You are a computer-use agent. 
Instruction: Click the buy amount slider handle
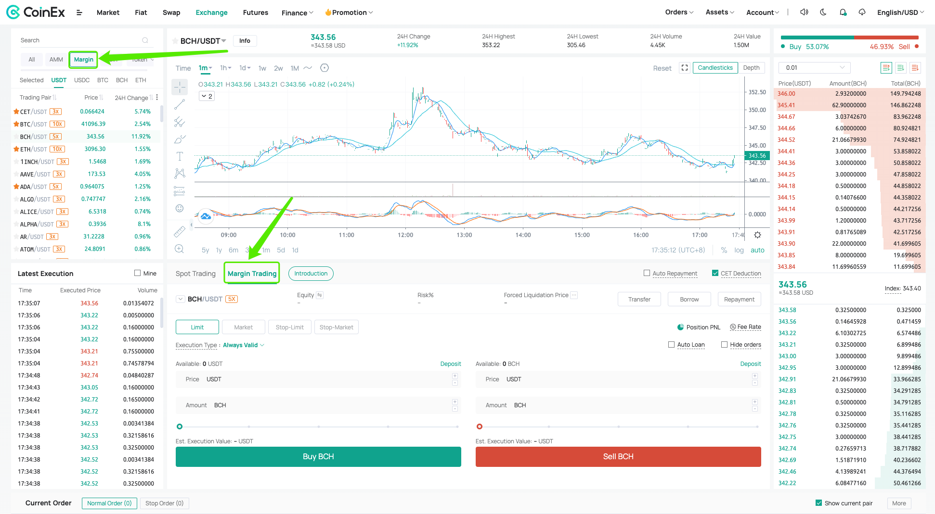pos(180,426)
